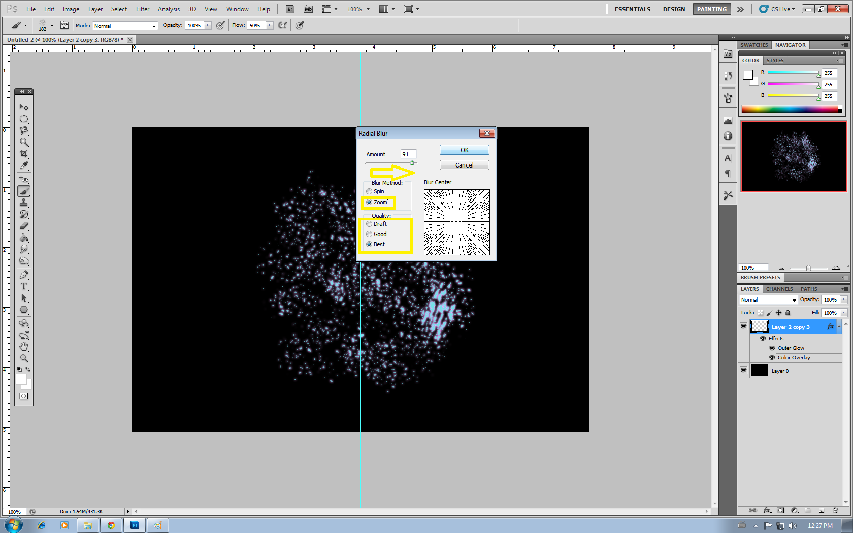Select the Move tool

(24, 107)
